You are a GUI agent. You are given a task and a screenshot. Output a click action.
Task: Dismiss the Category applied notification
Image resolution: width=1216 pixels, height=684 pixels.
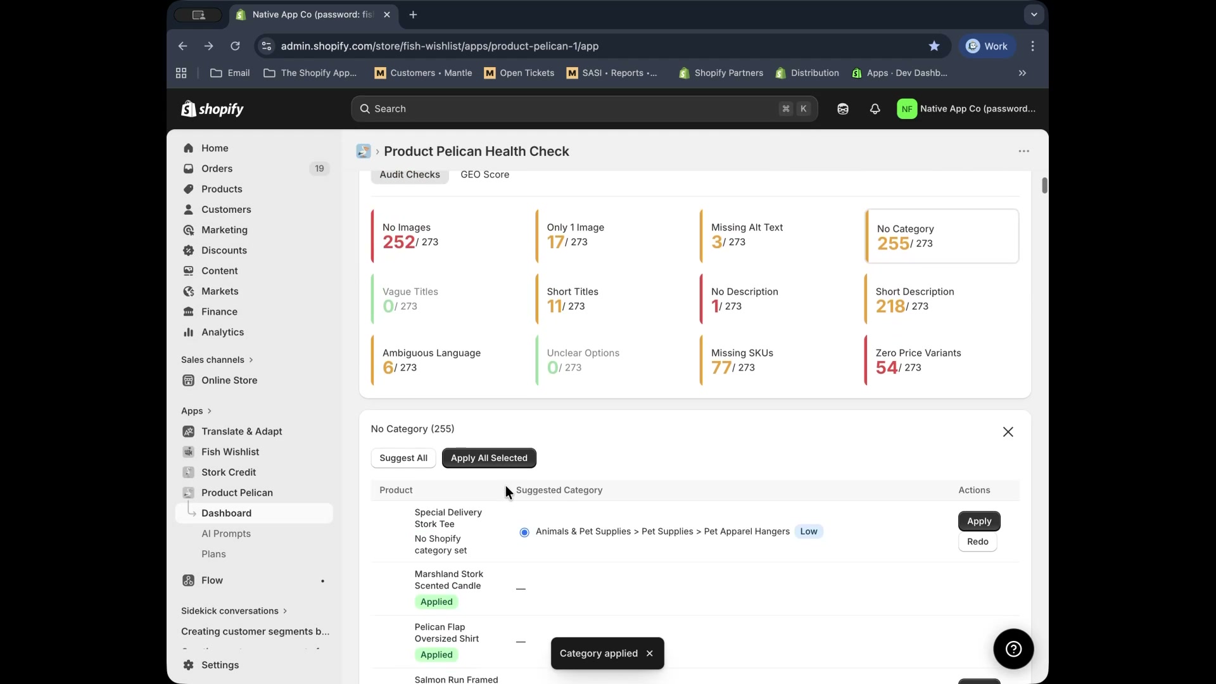(650, 653)
